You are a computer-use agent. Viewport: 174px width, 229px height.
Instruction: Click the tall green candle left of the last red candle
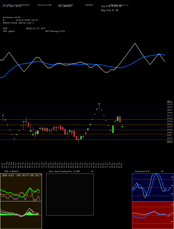pyautogui.click(x=118, y=119)
